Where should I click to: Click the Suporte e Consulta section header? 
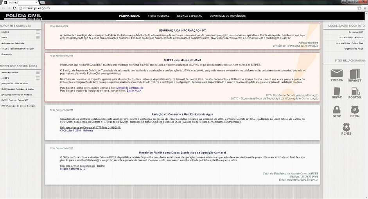tap(16, 26)
